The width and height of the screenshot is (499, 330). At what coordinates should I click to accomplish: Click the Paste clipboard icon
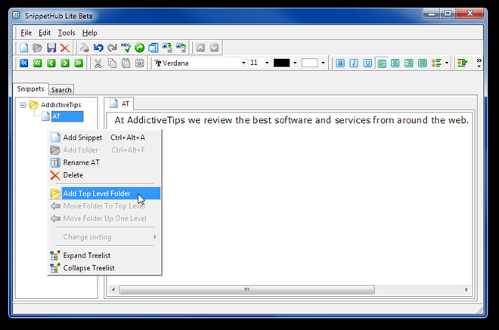pyautogui.click(x=126, y=63)
